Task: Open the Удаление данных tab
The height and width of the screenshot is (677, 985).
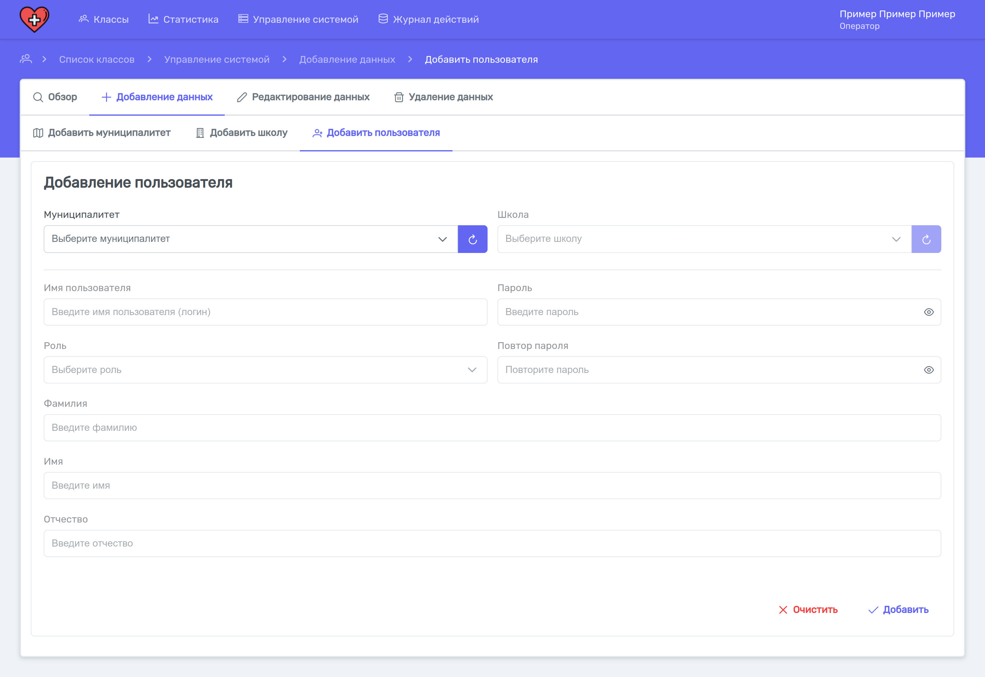Action: coord(443,97)
